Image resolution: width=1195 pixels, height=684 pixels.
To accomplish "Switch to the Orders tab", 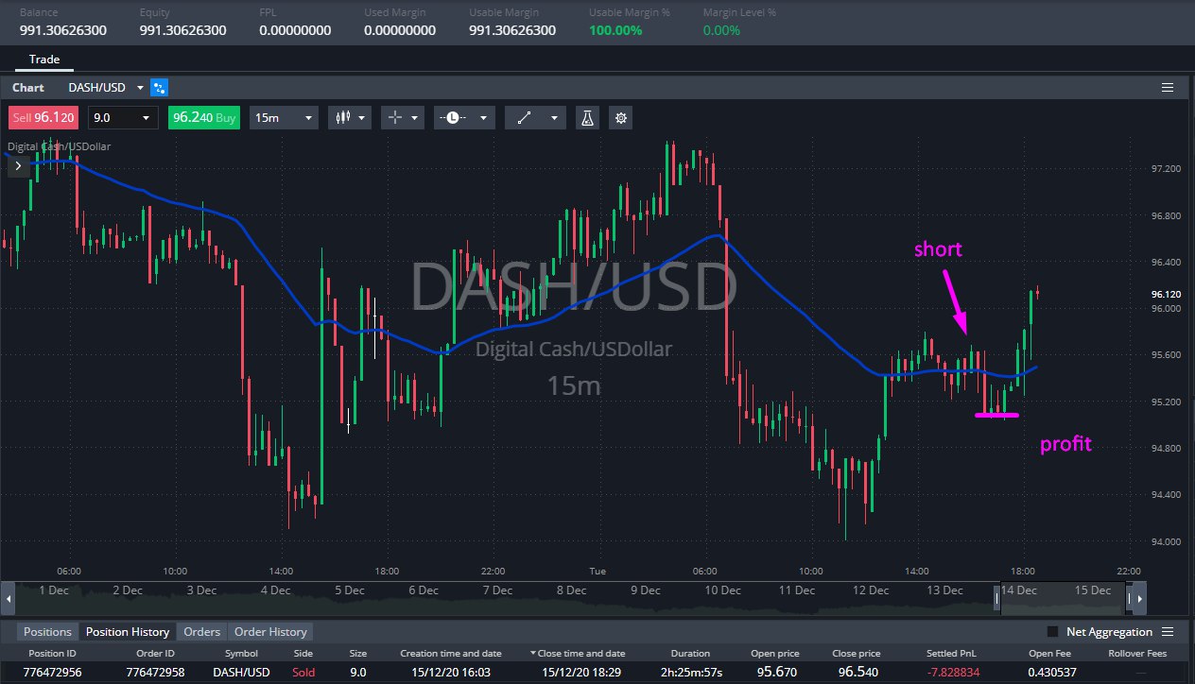I will (x=202, y=632).
